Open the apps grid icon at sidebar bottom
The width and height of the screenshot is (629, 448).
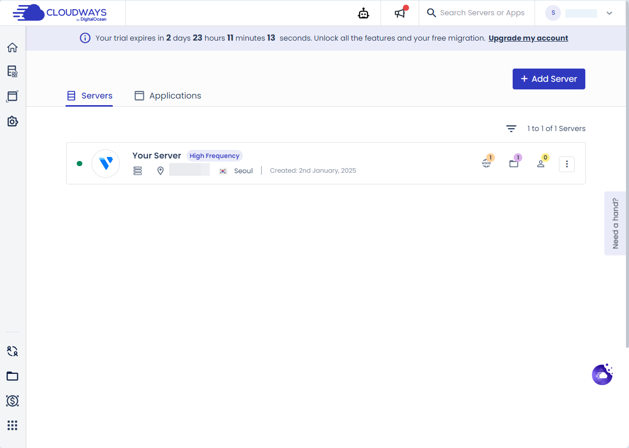pyautogui.click(x=12, y=425)
